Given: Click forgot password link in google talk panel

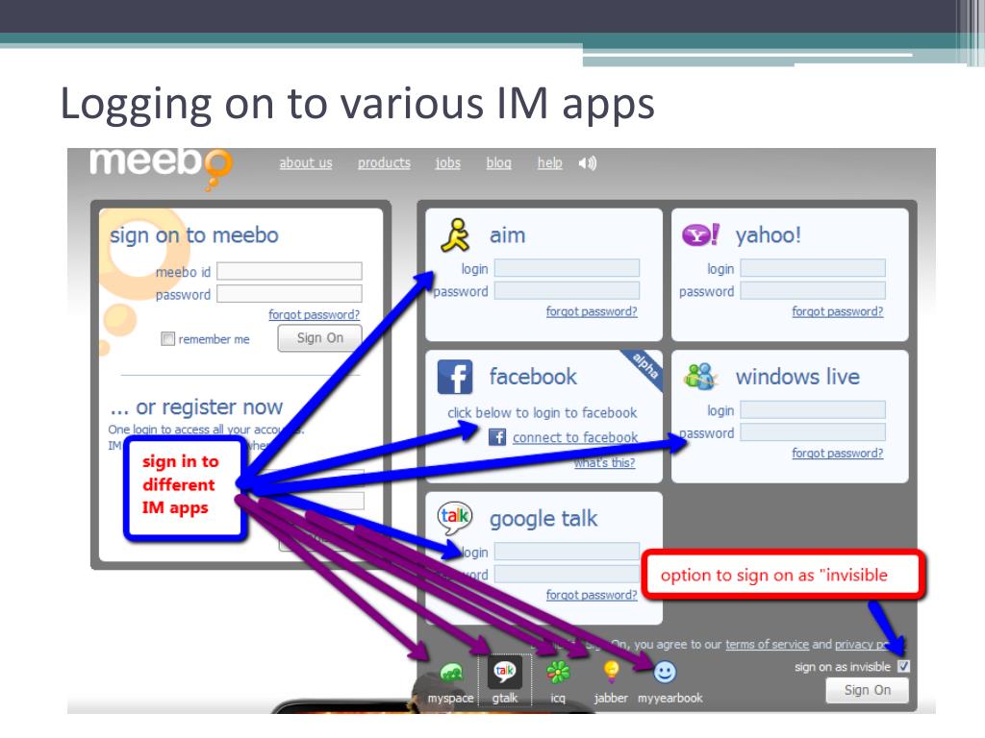Looking at the screenshot, I should (x=592, y=594).
